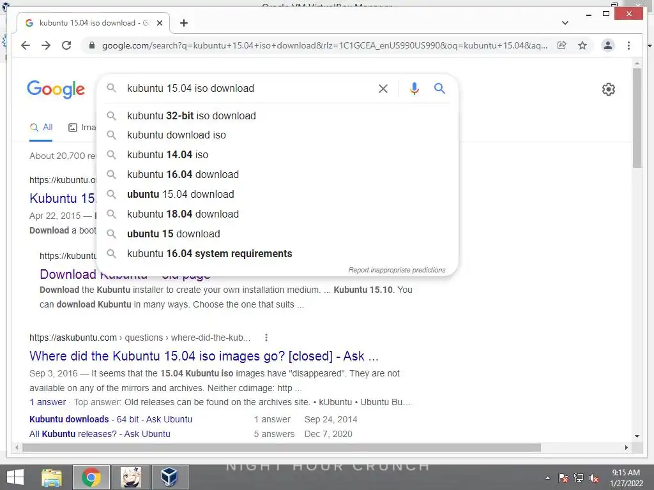This screenshot has width=654, height=490.
Task: Clear the search box with the X icon
Action: pyautogui.click(x=383, y=88)
